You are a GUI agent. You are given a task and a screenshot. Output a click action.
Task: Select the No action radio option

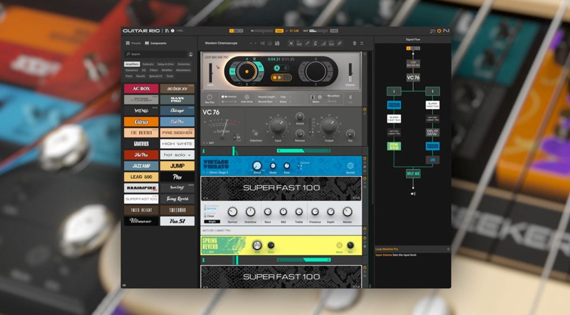coord(326,96)
